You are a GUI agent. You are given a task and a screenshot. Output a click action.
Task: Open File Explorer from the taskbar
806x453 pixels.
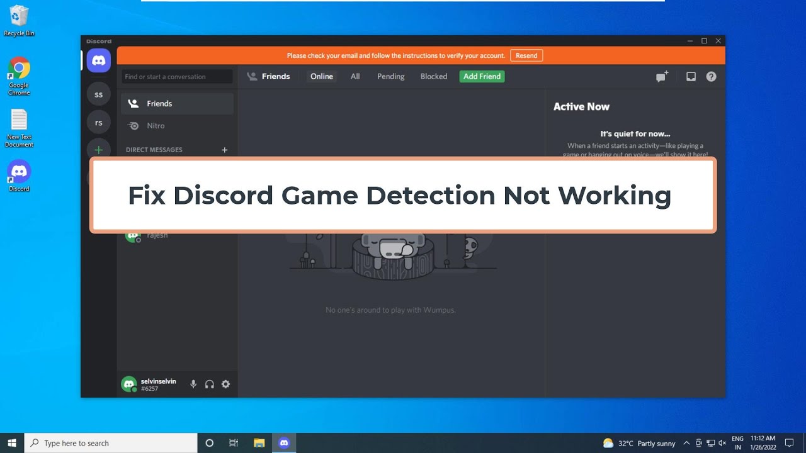click(259, 443)
